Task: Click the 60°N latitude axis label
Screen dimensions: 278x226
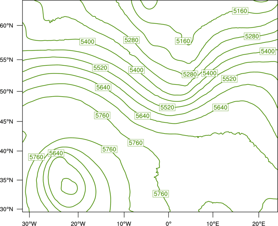Action: click(7, 25)
